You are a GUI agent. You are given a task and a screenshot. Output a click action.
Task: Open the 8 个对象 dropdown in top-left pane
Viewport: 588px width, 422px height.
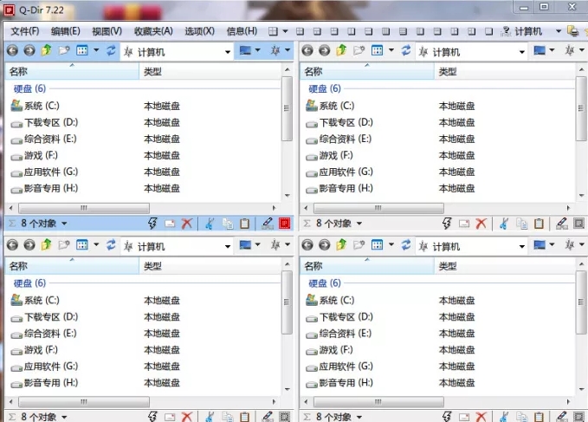coord(64,224)
